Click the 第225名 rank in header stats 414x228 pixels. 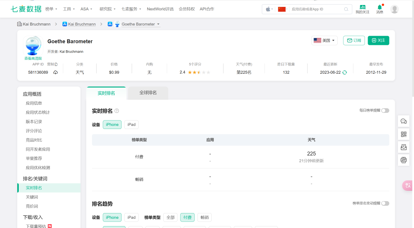pyautogui.click(x=244, y=72)
